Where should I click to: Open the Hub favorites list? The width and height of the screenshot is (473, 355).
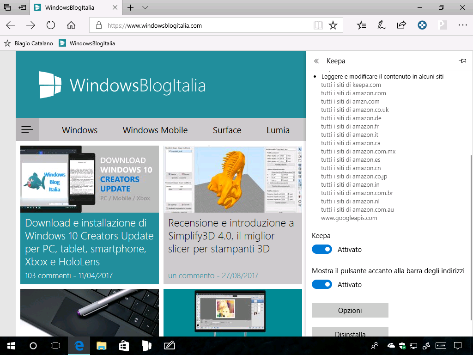(361, 25)
